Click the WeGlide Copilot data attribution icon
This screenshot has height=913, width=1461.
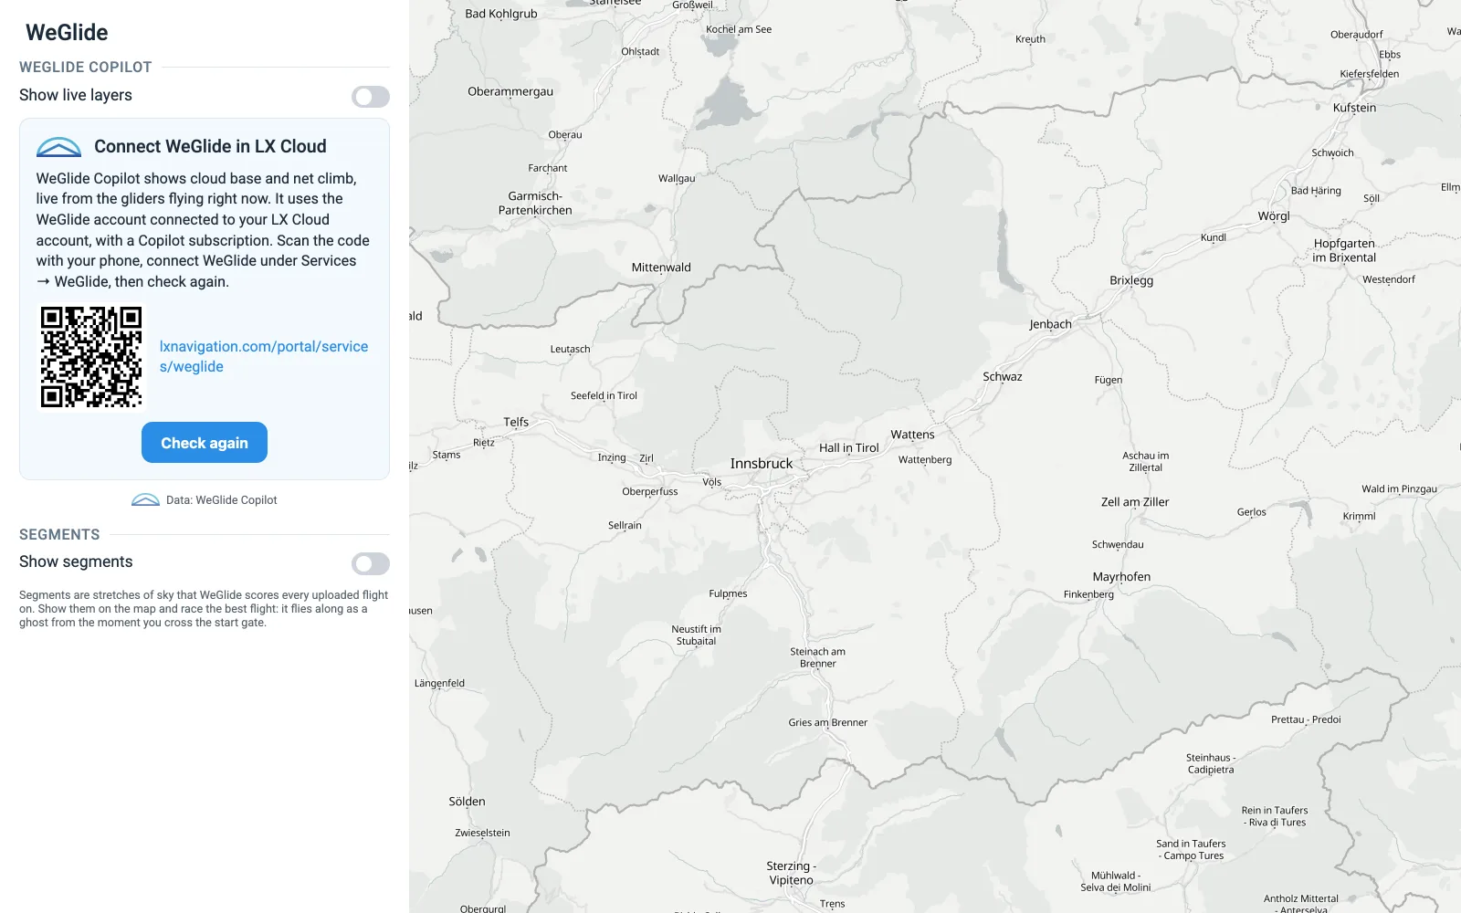click(145, 500)
